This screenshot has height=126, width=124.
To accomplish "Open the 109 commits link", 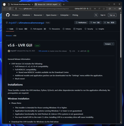I will [43, 51].
